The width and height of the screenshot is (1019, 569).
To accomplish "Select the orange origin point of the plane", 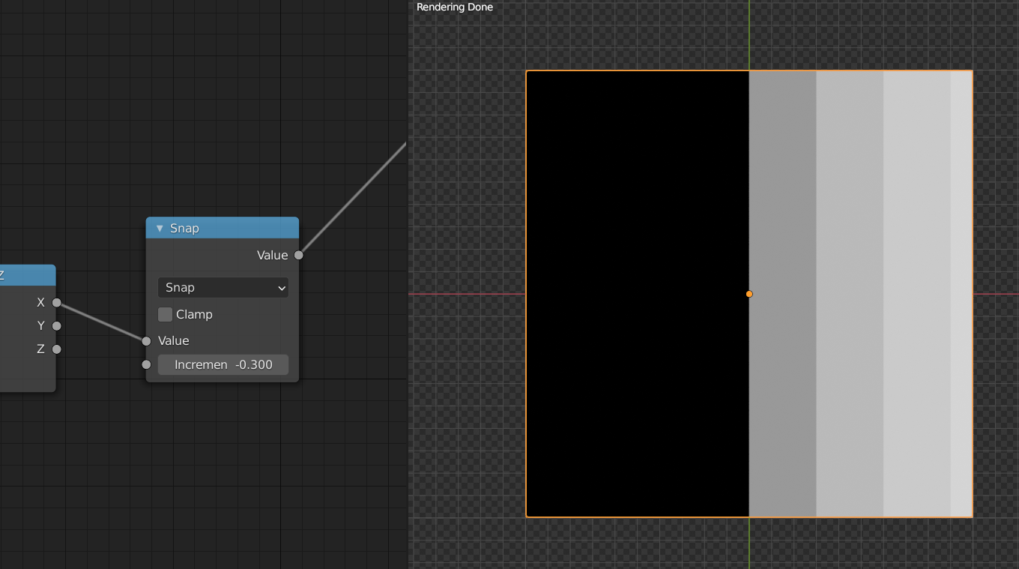I will pos(749,294).
